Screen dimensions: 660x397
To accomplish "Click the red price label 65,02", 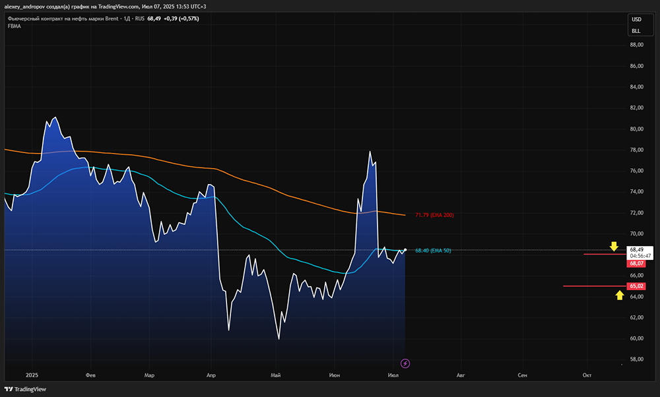I will pos(636,286).
